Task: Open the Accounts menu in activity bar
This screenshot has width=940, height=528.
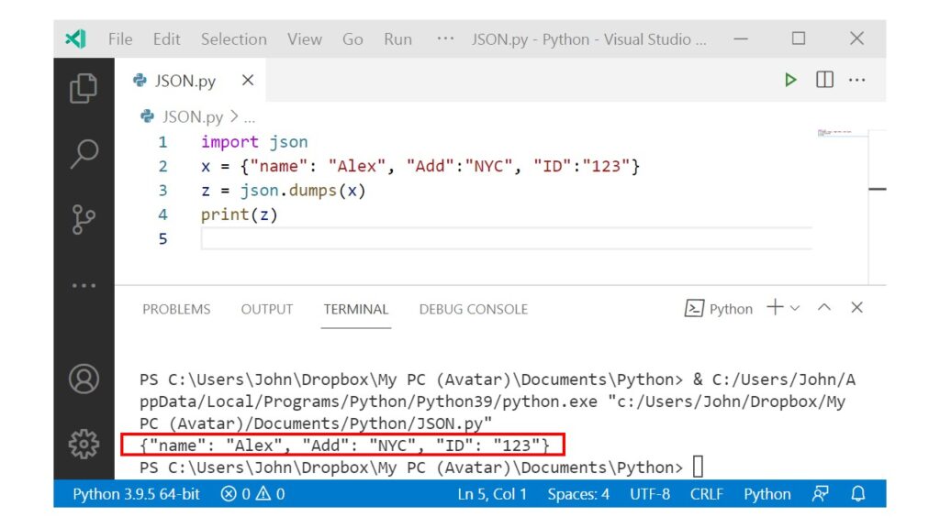Action: pos(84,379)
